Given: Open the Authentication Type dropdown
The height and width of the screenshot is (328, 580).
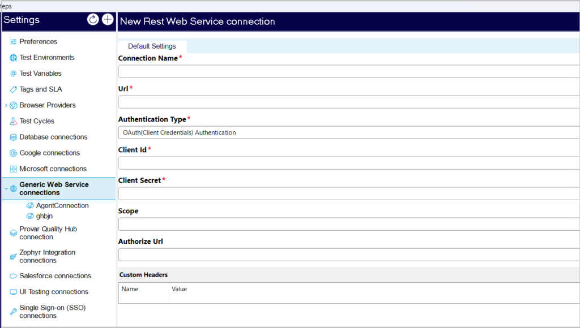Looking at the screenshot, I should coord(348,132).
